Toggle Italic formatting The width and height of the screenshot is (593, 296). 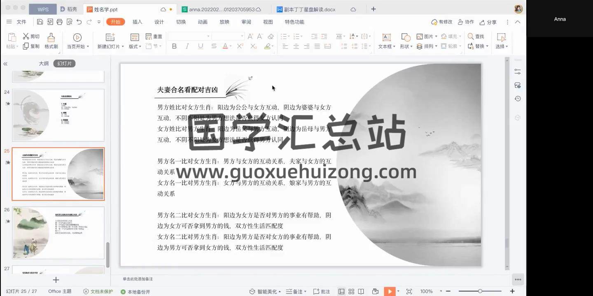(x=187, y=46)
